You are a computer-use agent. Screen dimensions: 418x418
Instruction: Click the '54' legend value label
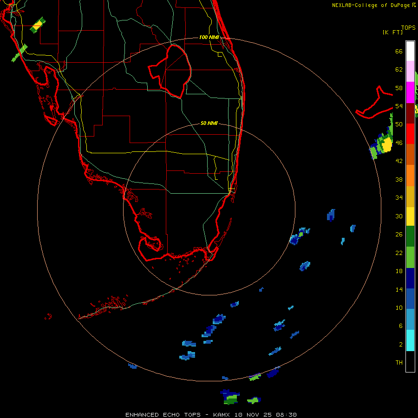pos(399,106)
